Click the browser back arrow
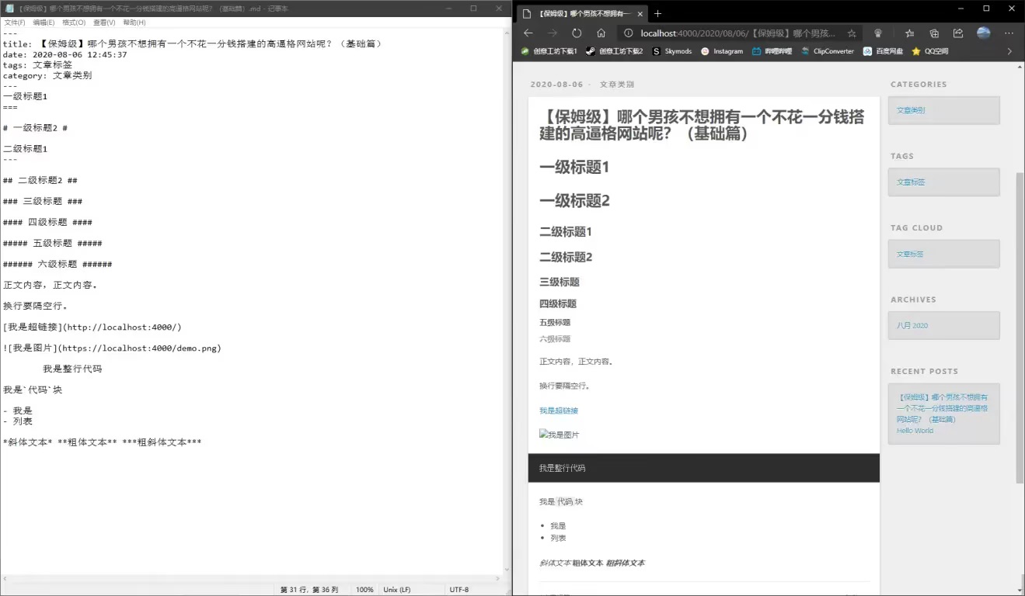The height and width of the screenshot is (596, 1025). (528, 33)
